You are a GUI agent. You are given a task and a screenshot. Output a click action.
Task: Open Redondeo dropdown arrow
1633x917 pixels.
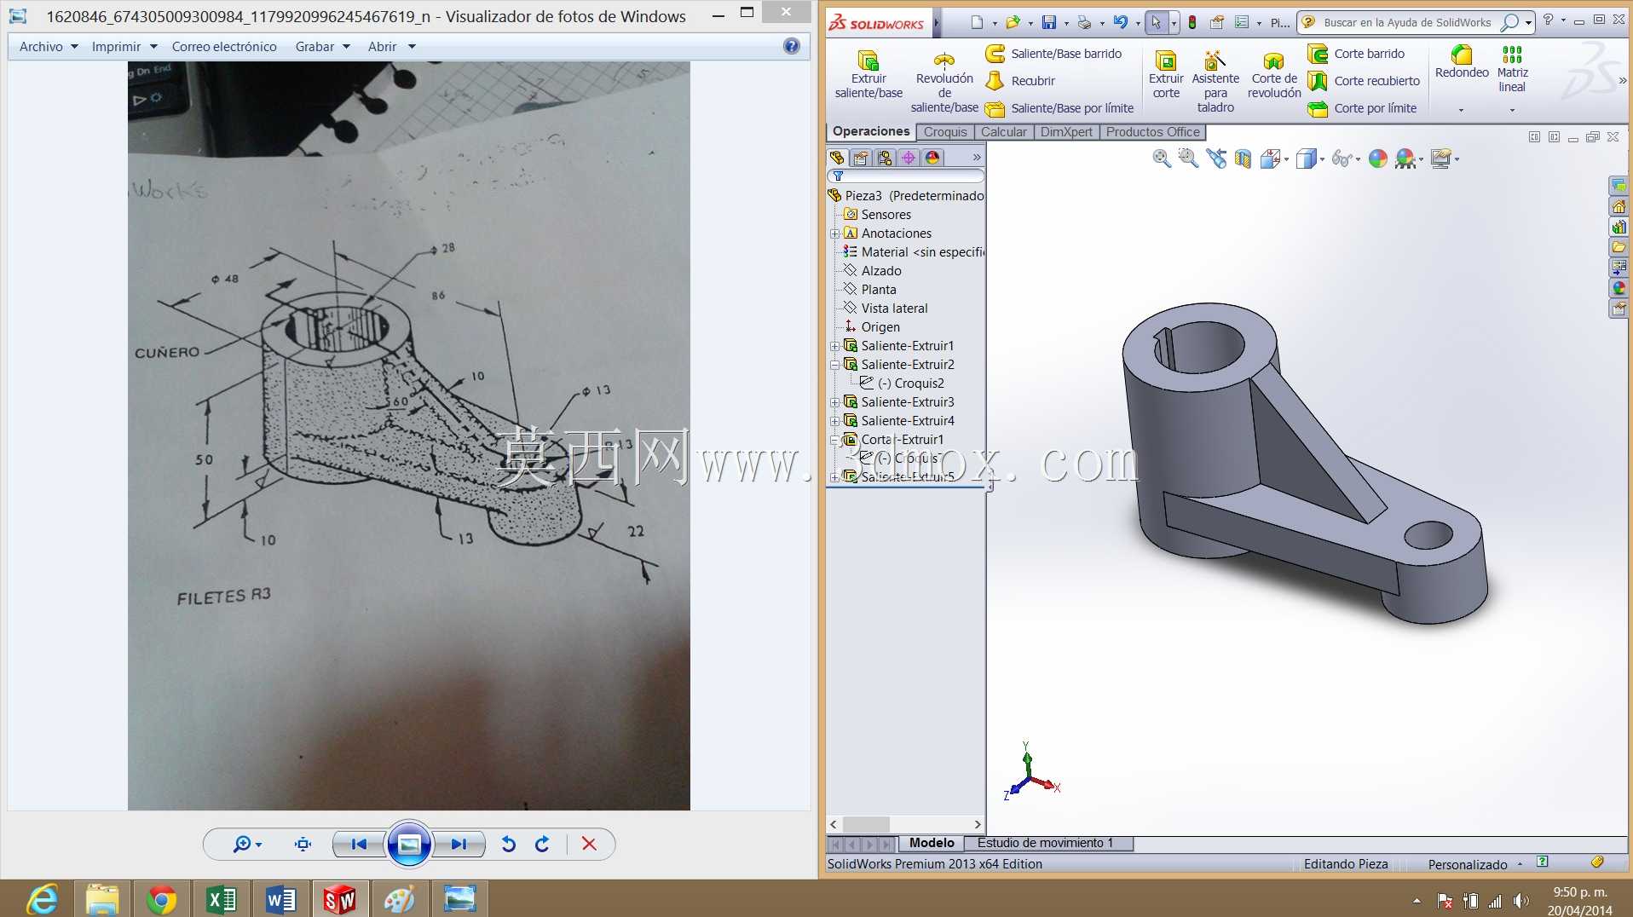1461,110
